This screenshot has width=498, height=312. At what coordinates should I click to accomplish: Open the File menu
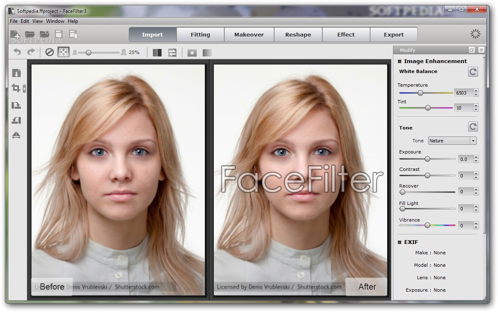(x=14, y=21)
